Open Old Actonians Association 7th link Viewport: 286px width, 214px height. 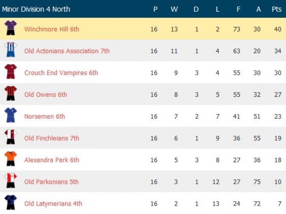pos(67,51)
